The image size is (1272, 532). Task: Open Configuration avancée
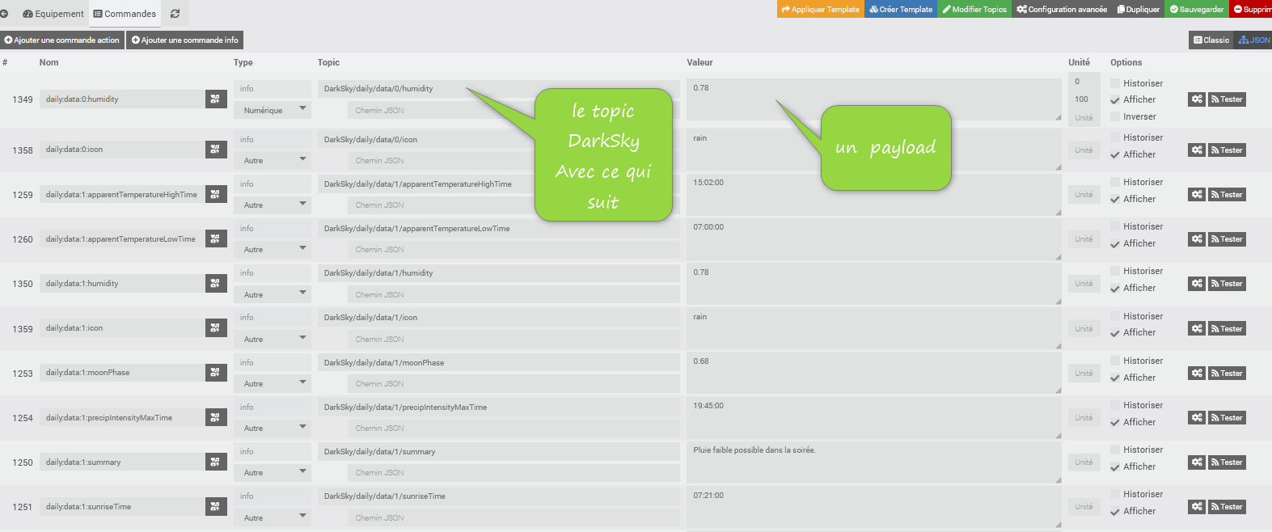[x=1062, y=9]
